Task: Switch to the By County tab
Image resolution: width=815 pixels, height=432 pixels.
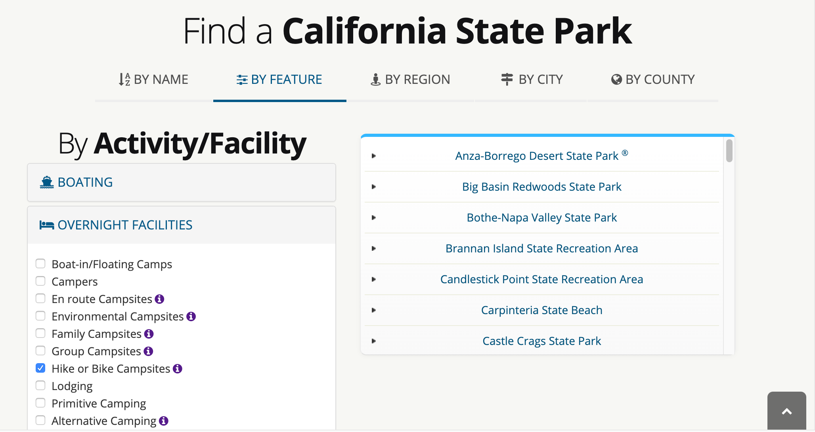Action: click(x=653, y=80)
